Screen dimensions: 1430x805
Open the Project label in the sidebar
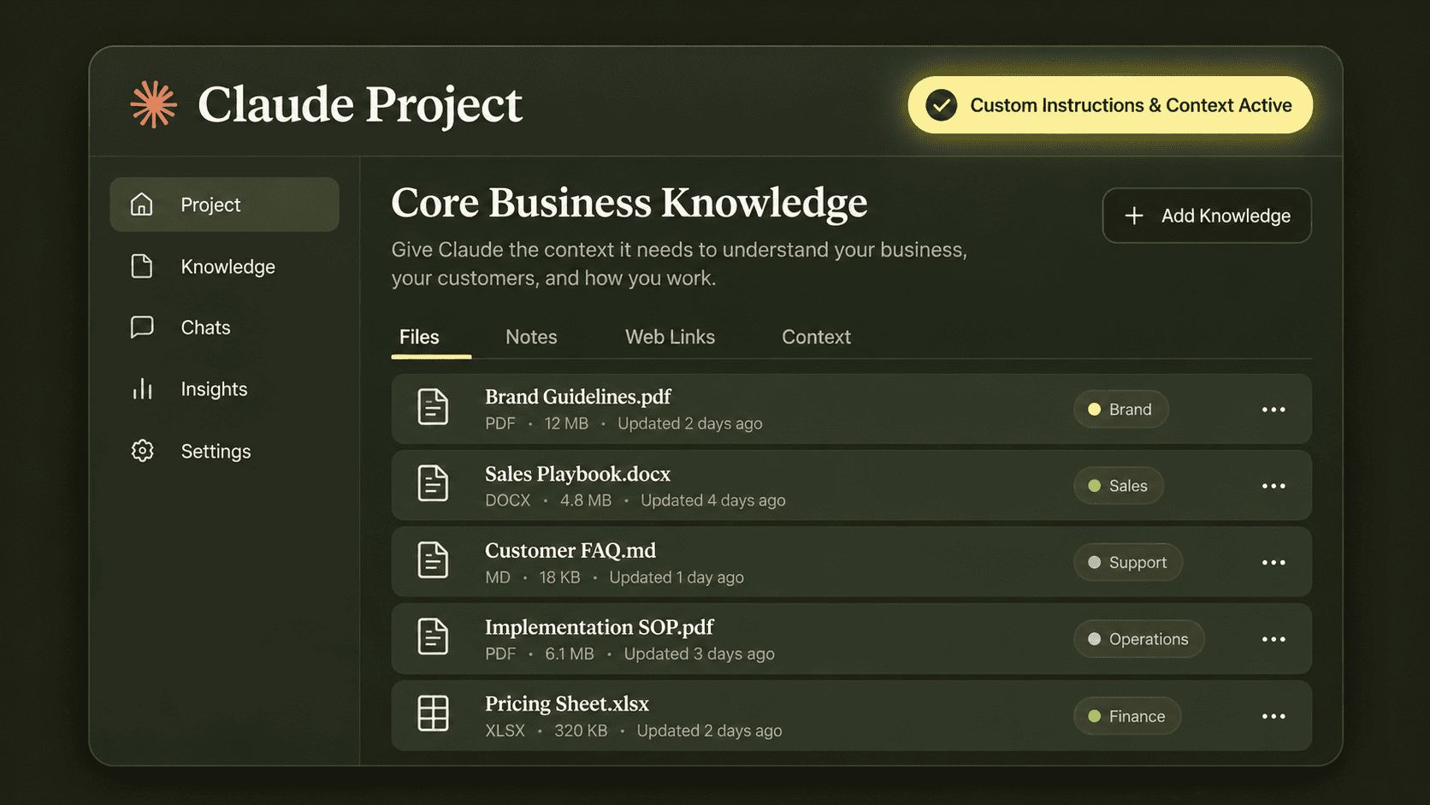[x=210, y=205]
